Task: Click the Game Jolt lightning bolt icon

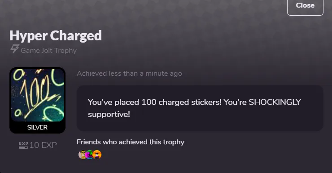Action: (15, 49)
